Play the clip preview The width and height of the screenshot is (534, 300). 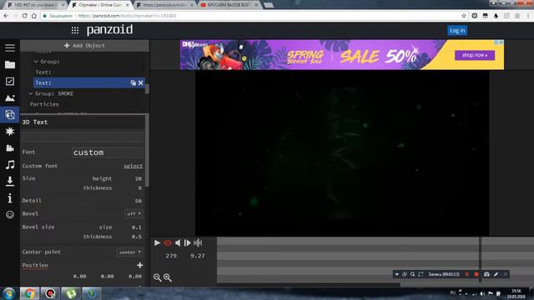(157, 242)
